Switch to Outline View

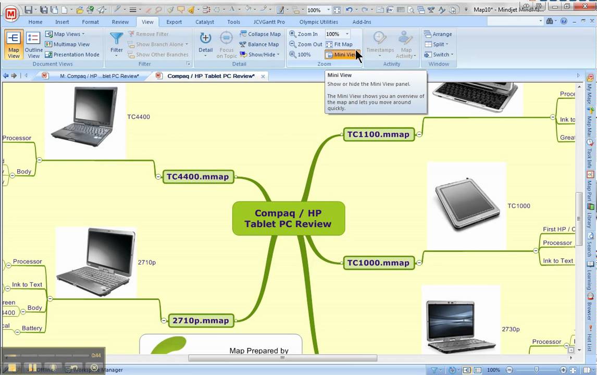pos(33,45)
